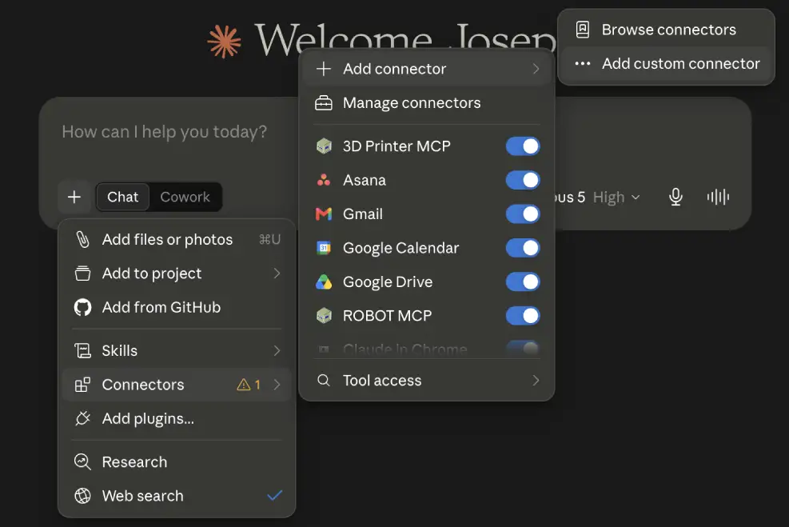The width and height of the screenshot is (789, 527).
Task: Click the Web search globe icon
Action: pyautogui.click(x=82, y=496)
